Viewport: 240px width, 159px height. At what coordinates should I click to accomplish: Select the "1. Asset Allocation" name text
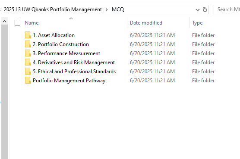(54, 35)
